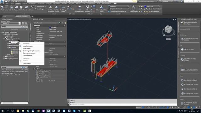The width and height of the screenshot is (201, 113).
Task: Collapse the Allgemein properties section
Action: 65,26
